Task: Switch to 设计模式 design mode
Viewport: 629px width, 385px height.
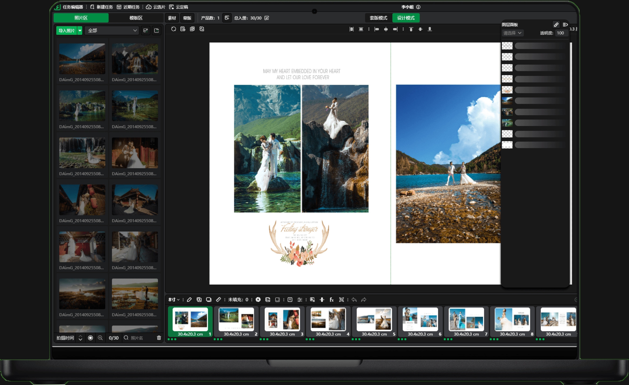Action: 406,18
